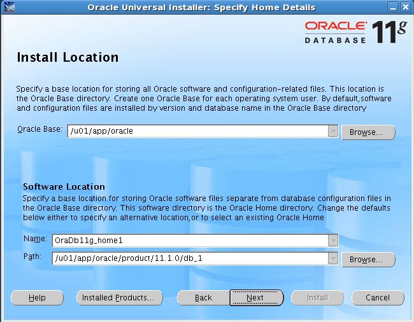Click the Oracle Base label
Viewport: 414px width, 322px height.
(39, 129)
